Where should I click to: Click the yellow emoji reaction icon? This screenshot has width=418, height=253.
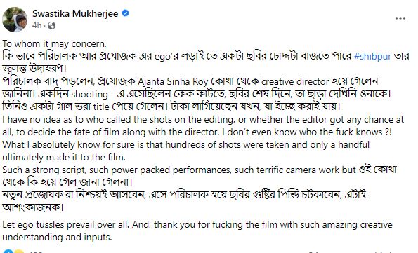pos(19,252)
